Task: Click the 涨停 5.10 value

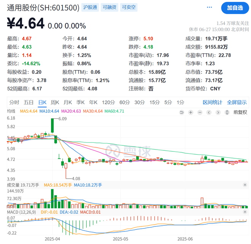Action: pyautogui.click(x=148, y=38)
